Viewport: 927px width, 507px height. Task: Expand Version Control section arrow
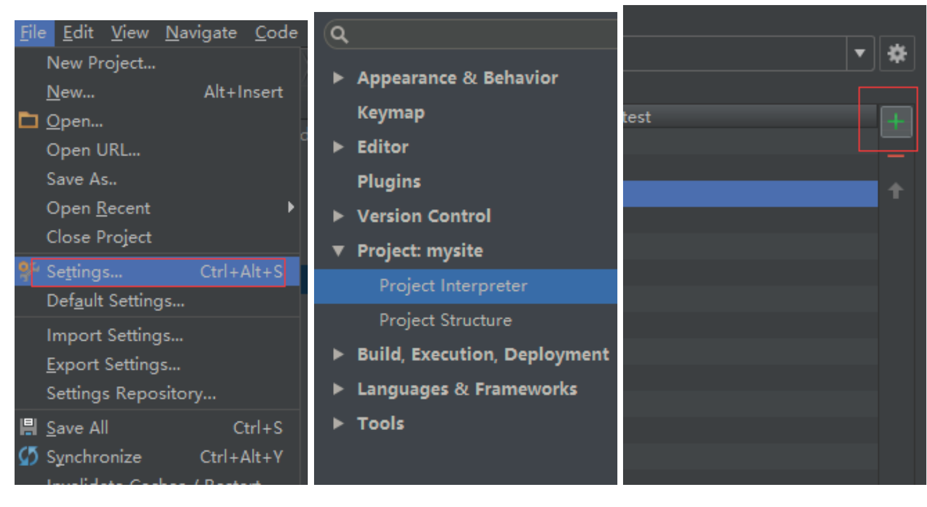(339, 216)
